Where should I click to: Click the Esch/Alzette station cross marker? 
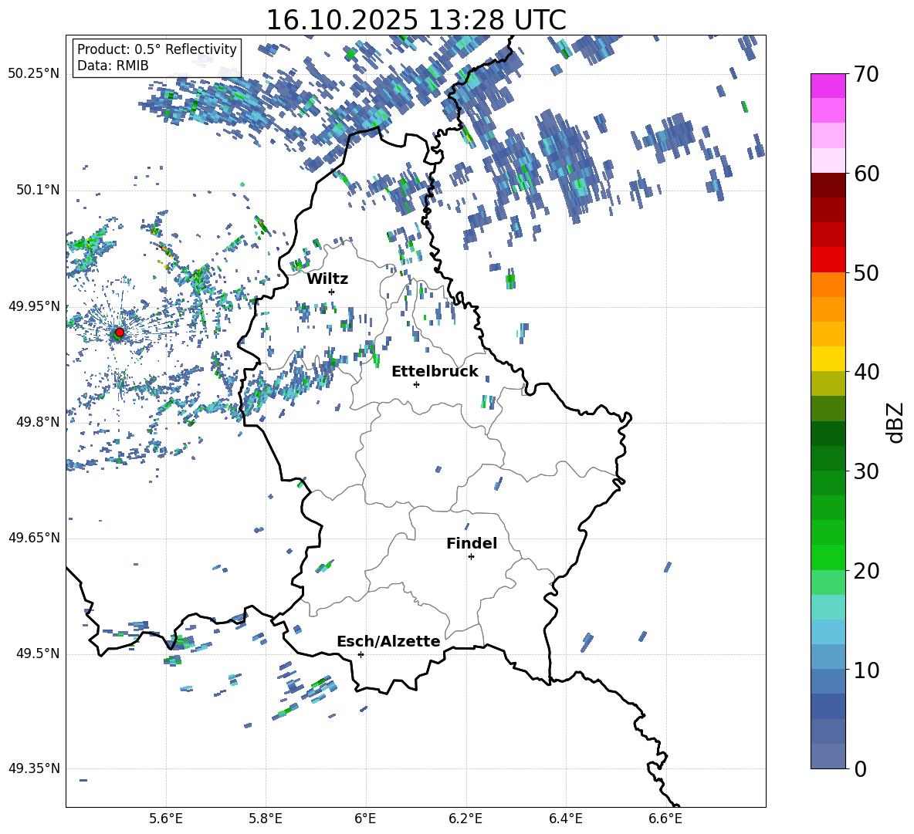point(361,654)
